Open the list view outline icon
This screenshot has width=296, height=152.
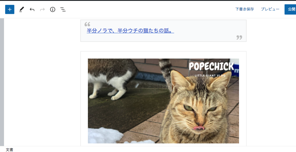click(63, 10)
